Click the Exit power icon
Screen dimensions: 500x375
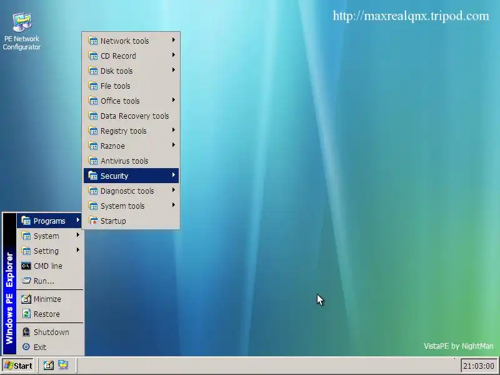26,347
